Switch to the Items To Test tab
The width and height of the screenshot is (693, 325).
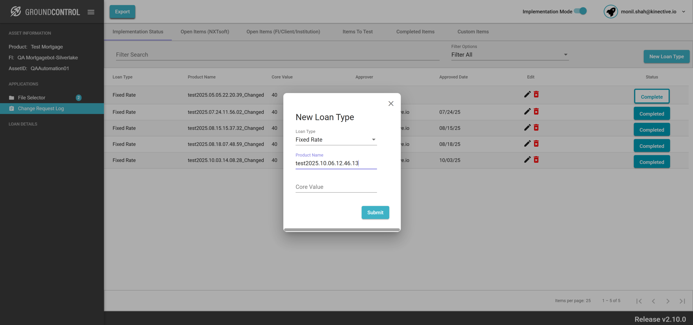[358, 32]
